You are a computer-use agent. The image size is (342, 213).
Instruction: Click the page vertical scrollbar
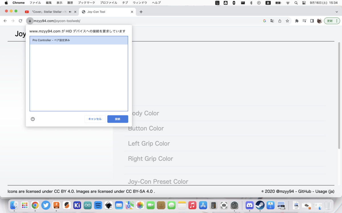click(x=339, y=95)
